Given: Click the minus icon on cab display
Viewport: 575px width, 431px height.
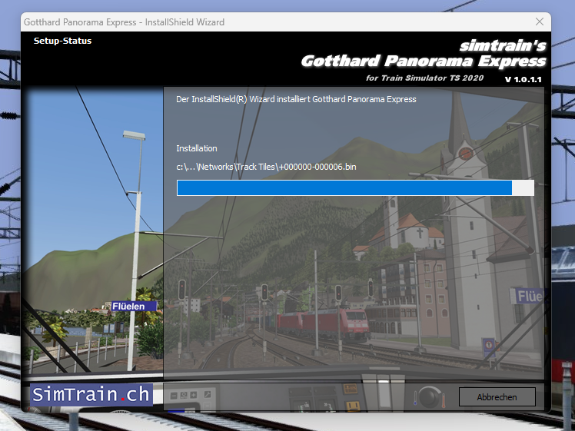Looking at the screenshot, I should tap(174, 395).
